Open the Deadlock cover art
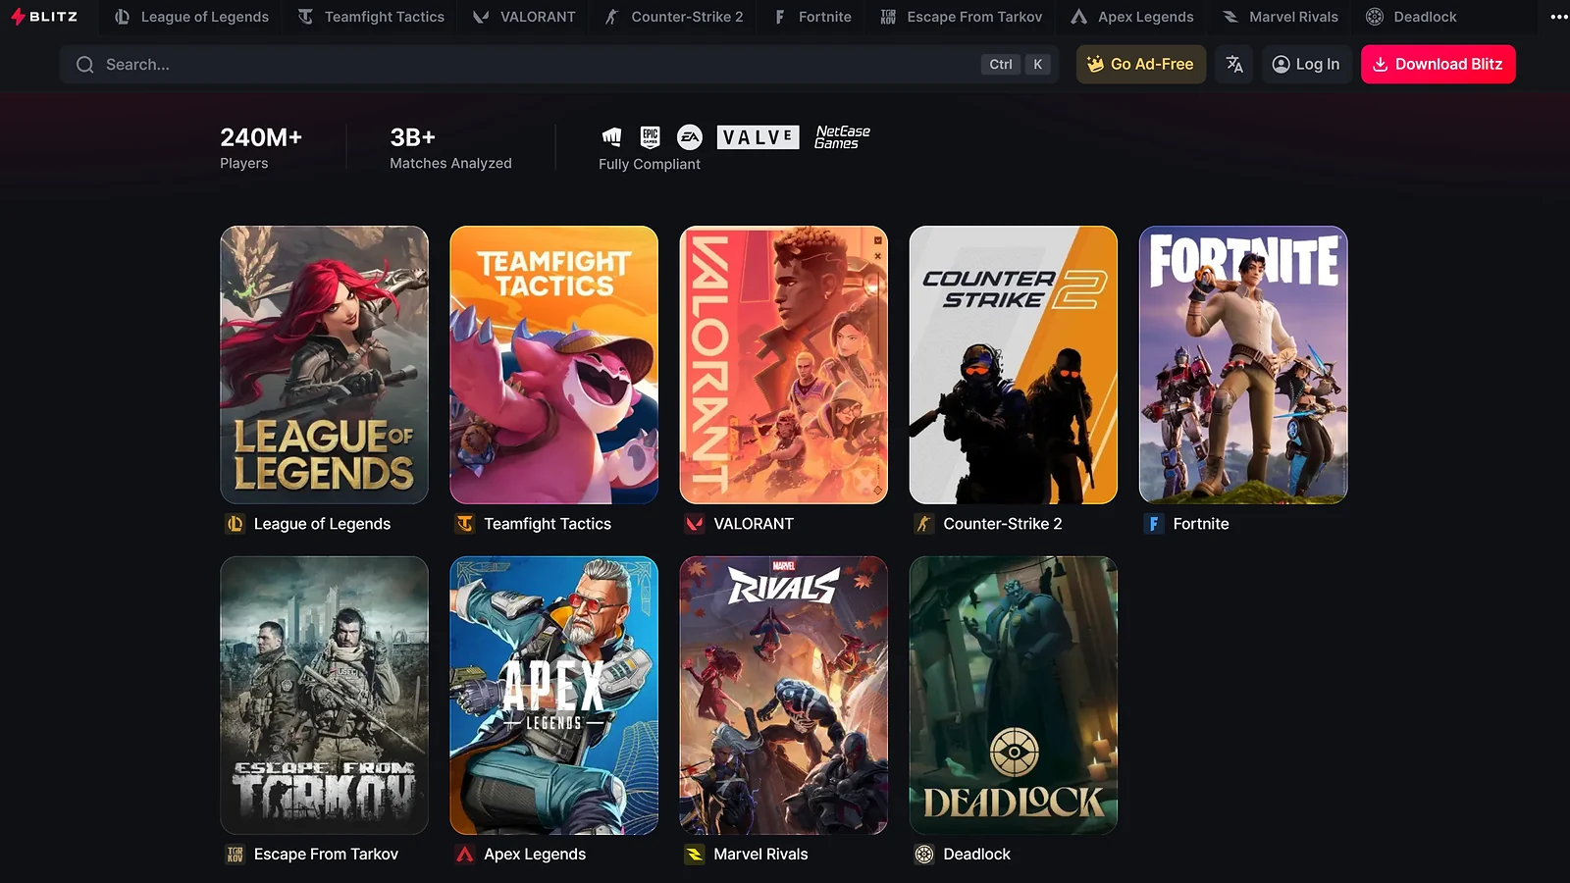Screen dimensions: 1570x883 [x=1014, y=696]
